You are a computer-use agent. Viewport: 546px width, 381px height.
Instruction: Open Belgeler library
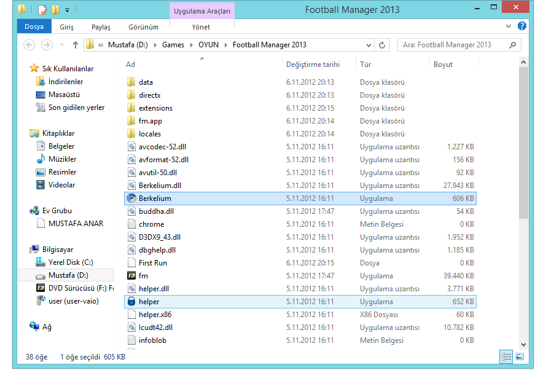(x=61, y=146)
